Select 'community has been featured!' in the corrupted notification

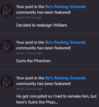click(x=43, y=84)
